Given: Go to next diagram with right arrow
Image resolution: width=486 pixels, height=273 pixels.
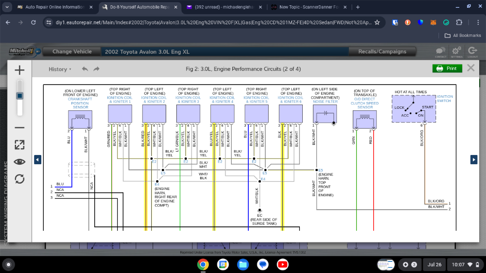Looking at the screenshot, I should [x=474, y=160].
